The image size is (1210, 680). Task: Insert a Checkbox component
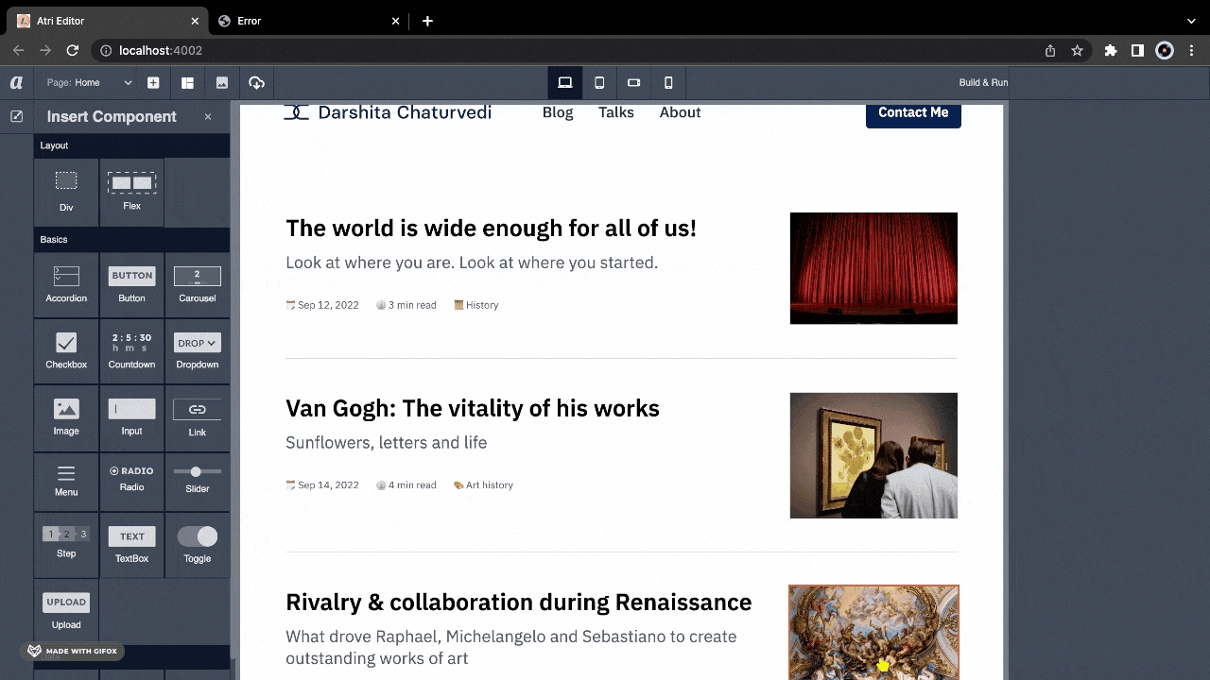pos(66,351)
